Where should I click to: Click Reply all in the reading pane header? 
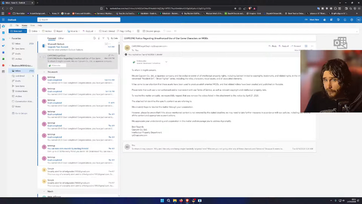(284, 46)
